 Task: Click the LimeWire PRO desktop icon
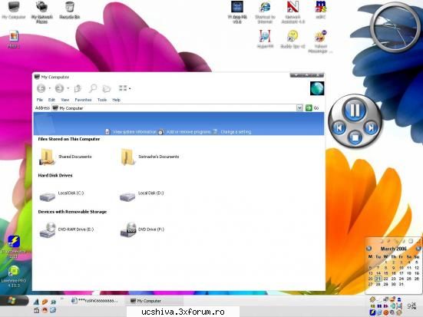[x=14, y=276]
